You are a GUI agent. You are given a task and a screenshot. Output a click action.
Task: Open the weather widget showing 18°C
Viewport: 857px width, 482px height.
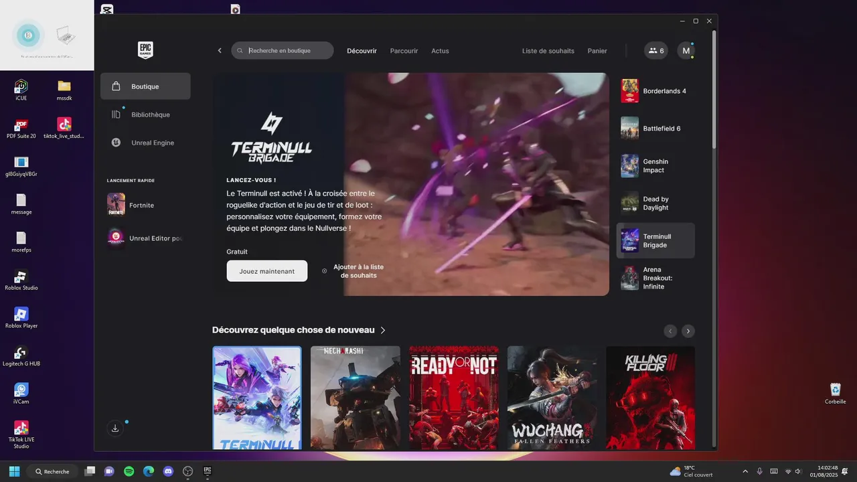point(691,471)
